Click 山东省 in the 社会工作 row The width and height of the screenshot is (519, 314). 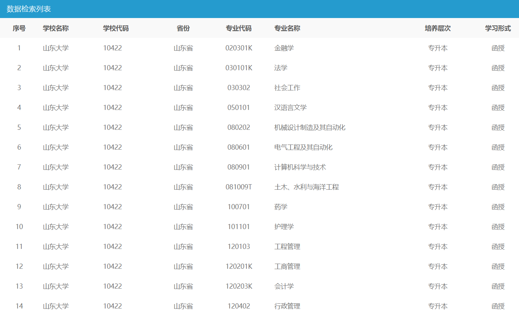(183, 88)
